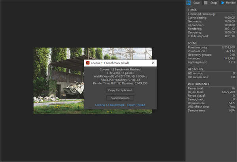Open Corona 1.3 Benchmark Forum Thread link
Image resolution: width=237 pixels, height=162 pixels.
tap(120, 105)
